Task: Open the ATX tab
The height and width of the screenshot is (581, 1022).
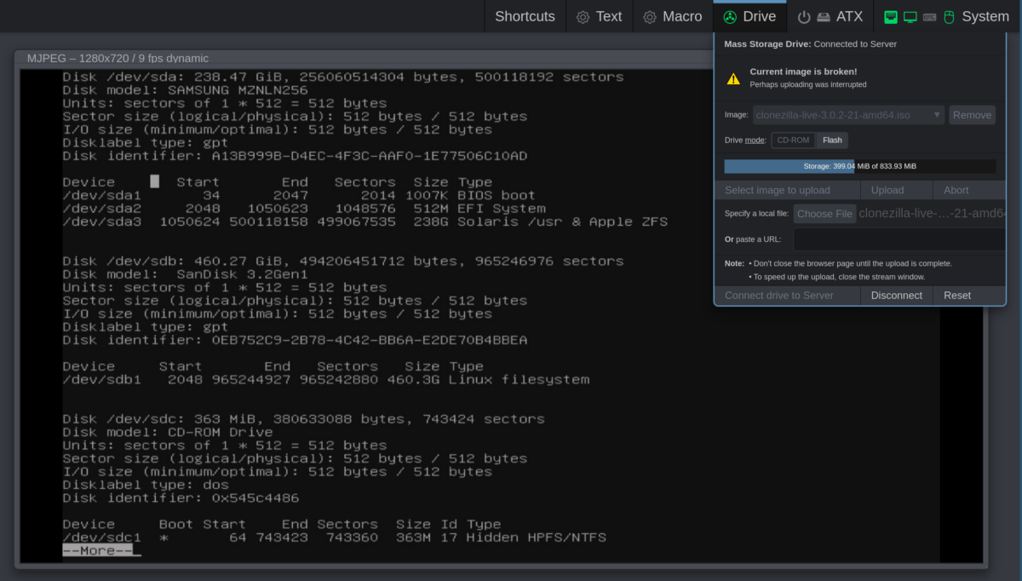Action: click(848, 16)
